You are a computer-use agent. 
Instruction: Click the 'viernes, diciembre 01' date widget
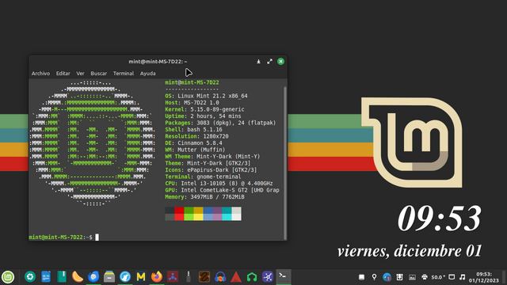(x=410, y=252)
